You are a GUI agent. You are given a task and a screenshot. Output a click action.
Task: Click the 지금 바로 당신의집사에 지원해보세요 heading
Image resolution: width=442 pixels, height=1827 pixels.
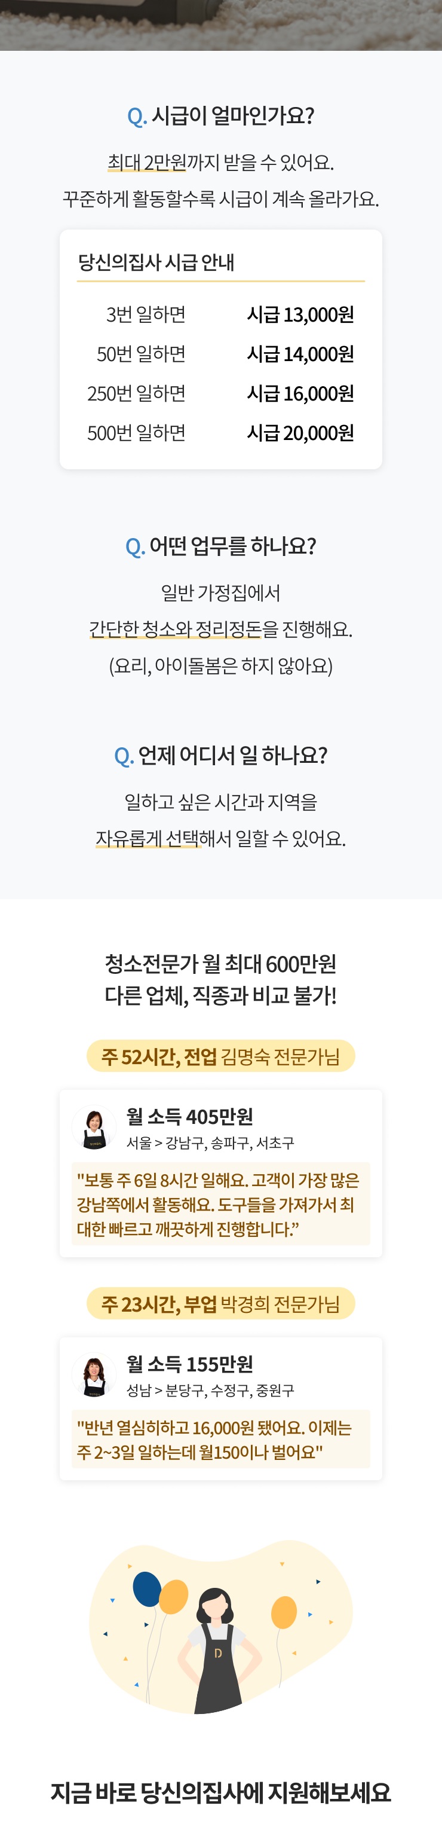[220, 1792]
